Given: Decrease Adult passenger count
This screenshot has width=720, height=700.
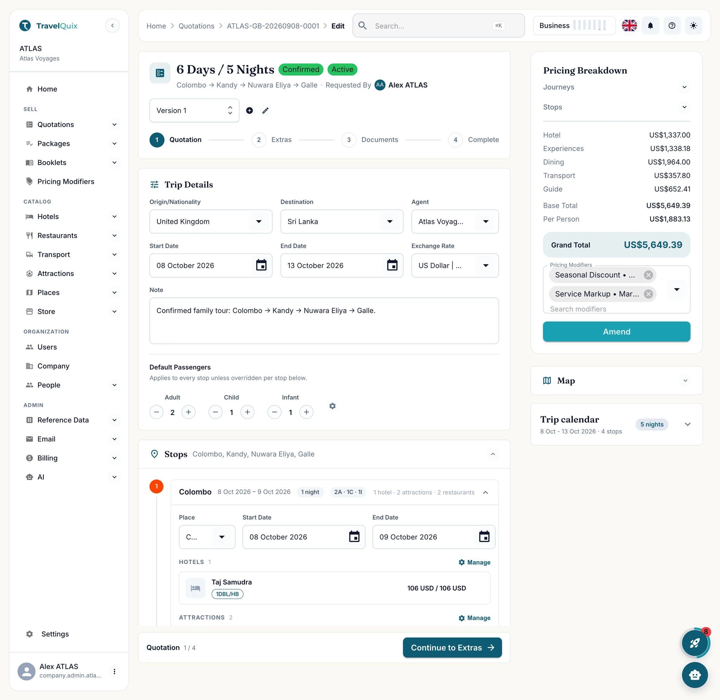Looking at the screenshot, I should click(157, 412).
